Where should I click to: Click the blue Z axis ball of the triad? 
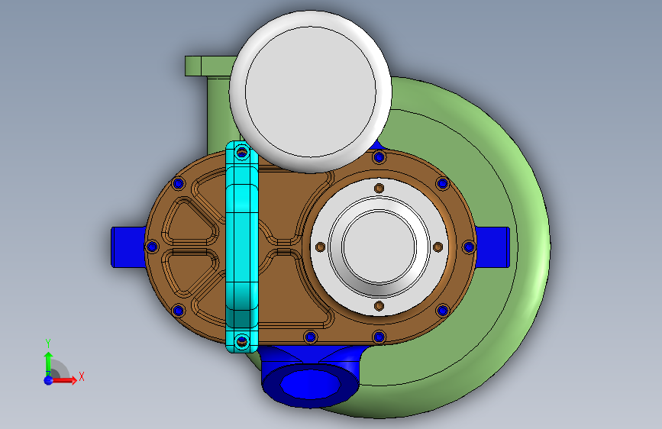pos(49,380)
